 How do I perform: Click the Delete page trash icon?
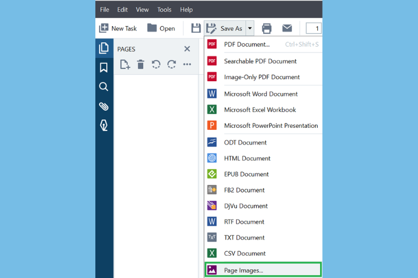140,64
